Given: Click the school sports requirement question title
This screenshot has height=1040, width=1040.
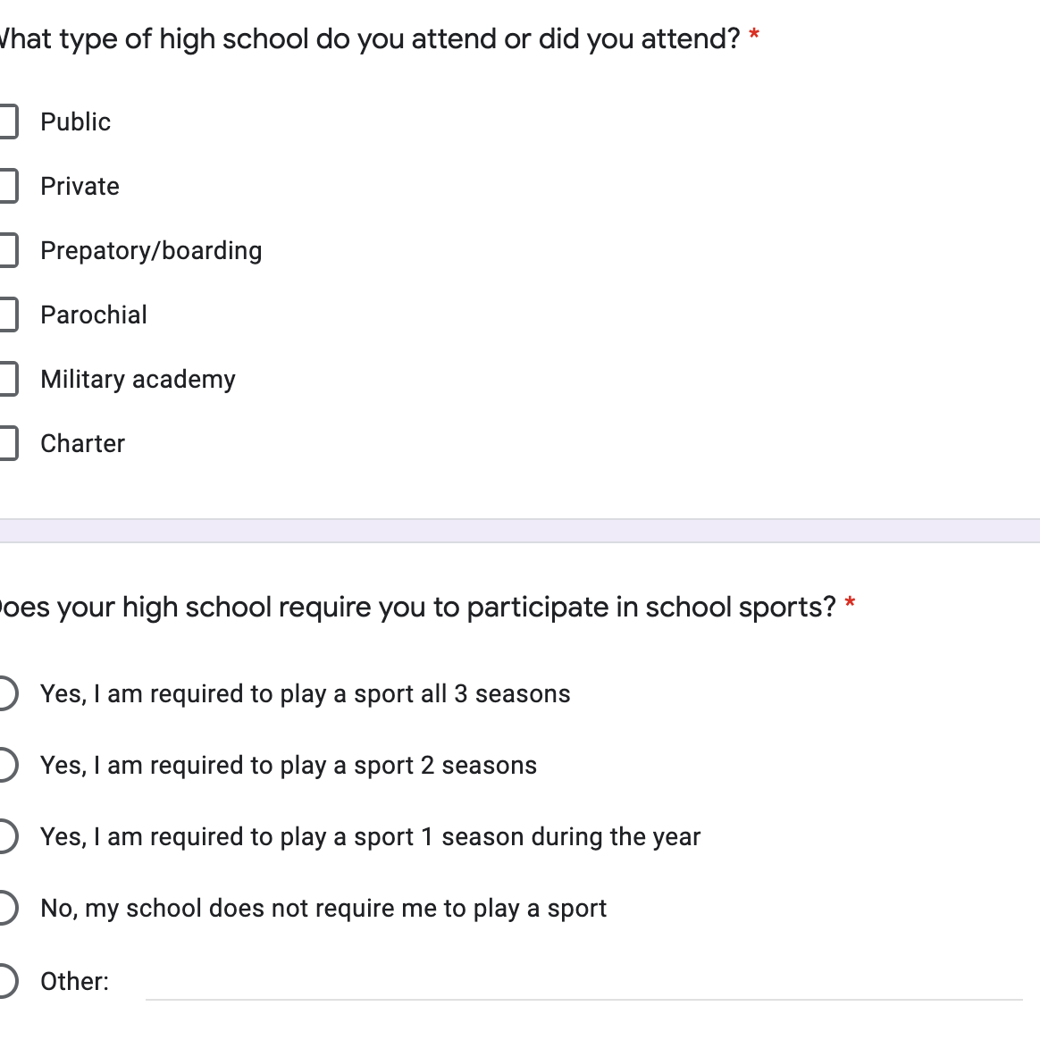Looking at the screenshot, I should pyautogui.click(x=416, y=608).
